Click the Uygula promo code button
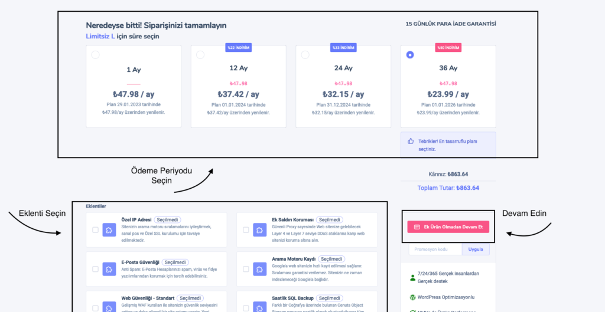Screen dimensions: 605x312 click(476, 249)
